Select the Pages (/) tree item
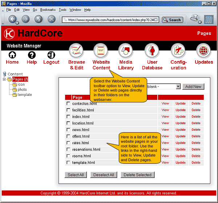218x203 pixels. (20, 79)
